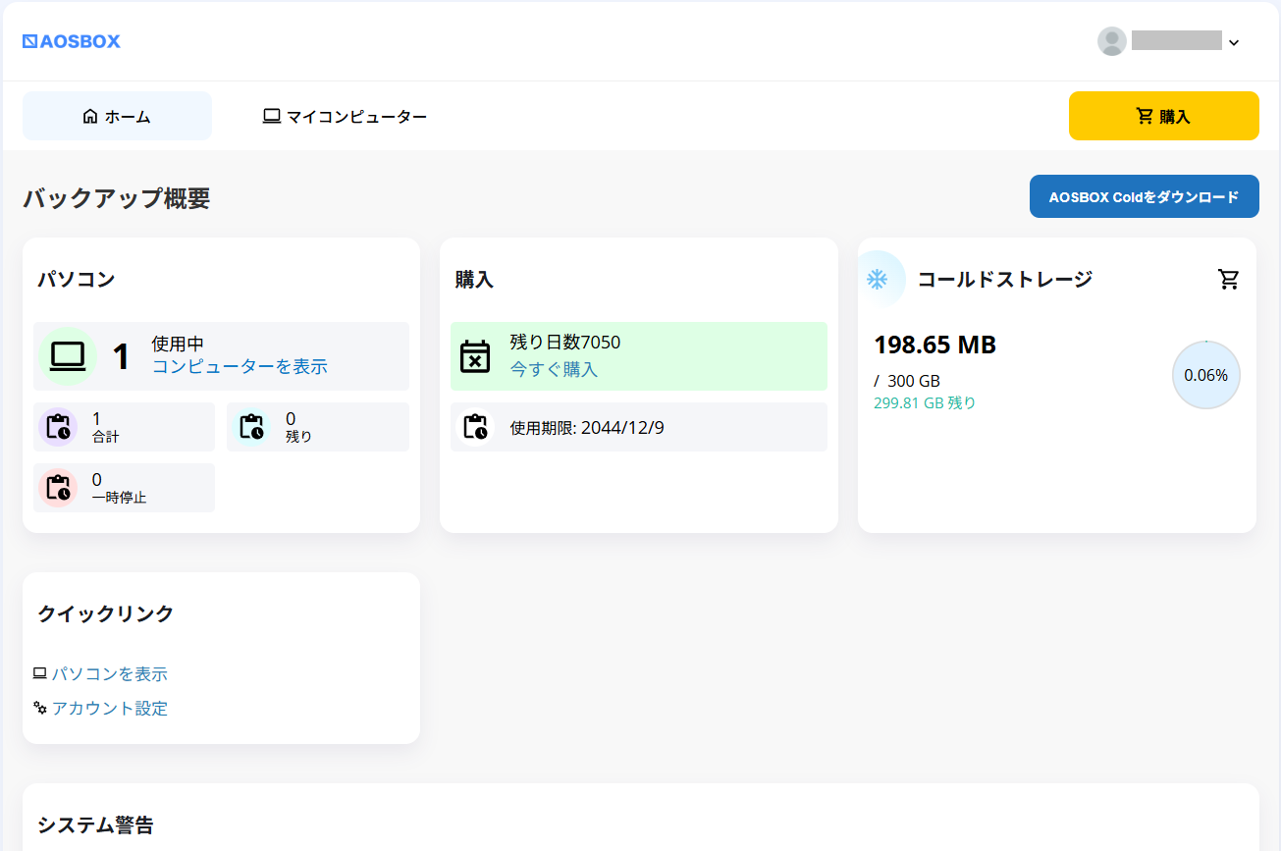Go to アカウント設定 link

(109, 709)
